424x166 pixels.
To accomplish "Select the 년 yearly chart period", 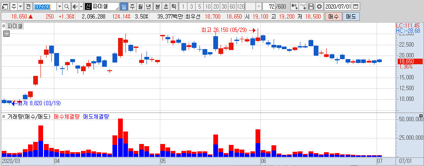I will coord(148,6).
